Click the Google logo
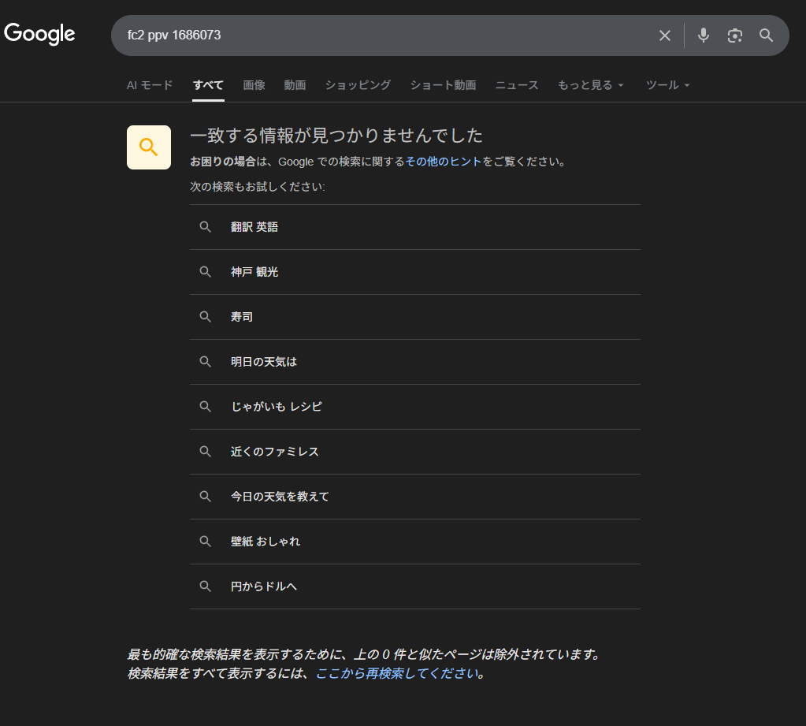The height and width of the screenshot is (726, 806). coord(39,34)
